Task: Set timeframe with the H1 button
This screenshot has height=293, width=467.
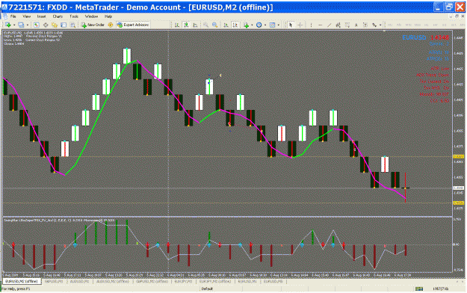Action: (426, 25)
